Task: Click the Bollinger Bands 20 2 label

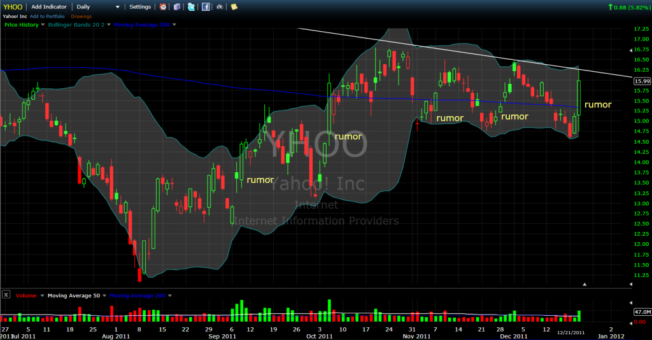Action: click(76, 25)
